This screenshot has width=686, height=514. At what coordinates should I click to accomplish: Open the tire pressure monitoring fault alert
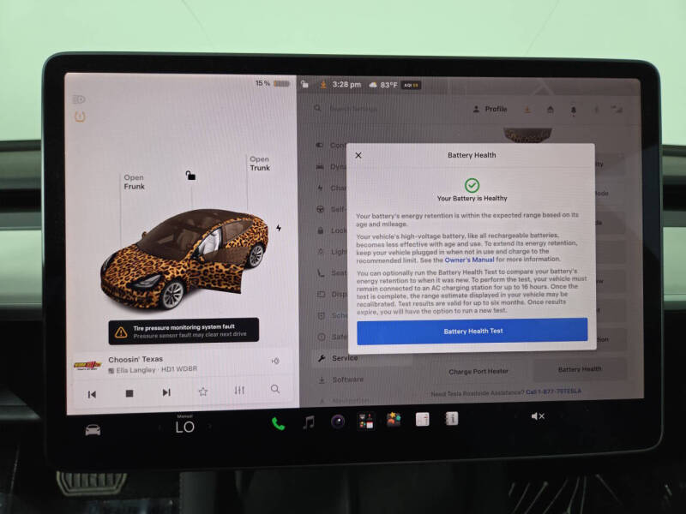(184, 331)
